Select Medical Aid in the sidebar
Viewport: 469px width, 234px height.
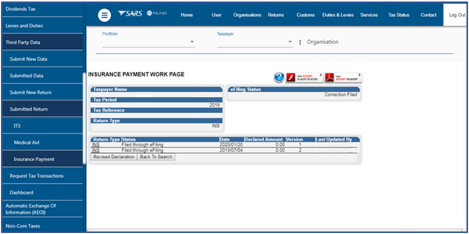click(26, 143)
